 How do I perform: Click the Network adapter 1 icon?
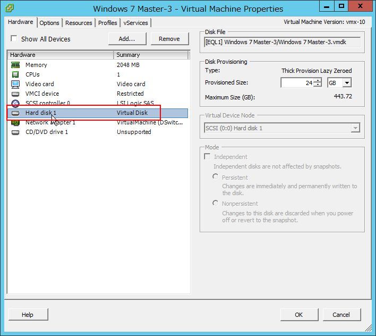(15, 122)
